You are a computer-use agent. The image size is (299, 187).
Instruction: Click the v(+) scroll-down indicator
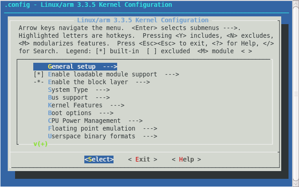pos(41,144)
